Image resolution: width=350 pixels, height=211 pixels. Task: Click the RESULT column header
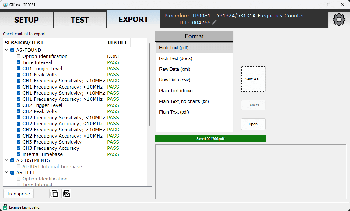[118, 43]
